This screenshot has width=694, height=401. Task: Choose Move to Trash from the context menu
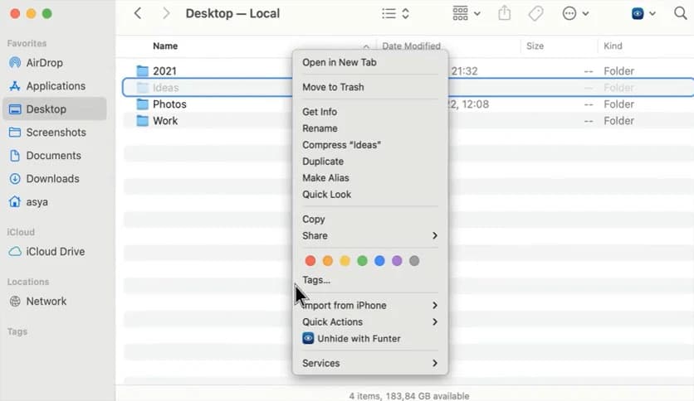tap(333, 87)
